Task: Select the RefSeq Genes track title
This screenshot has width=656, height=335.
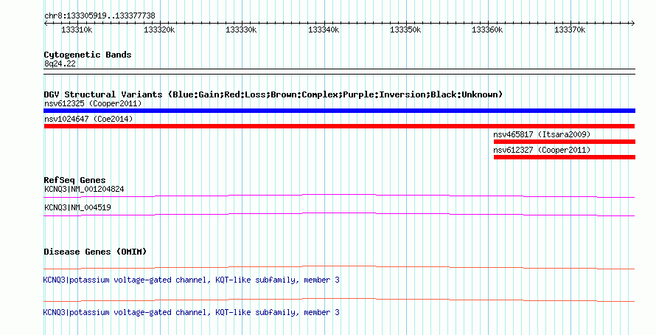Action: (x=74, y=181)
